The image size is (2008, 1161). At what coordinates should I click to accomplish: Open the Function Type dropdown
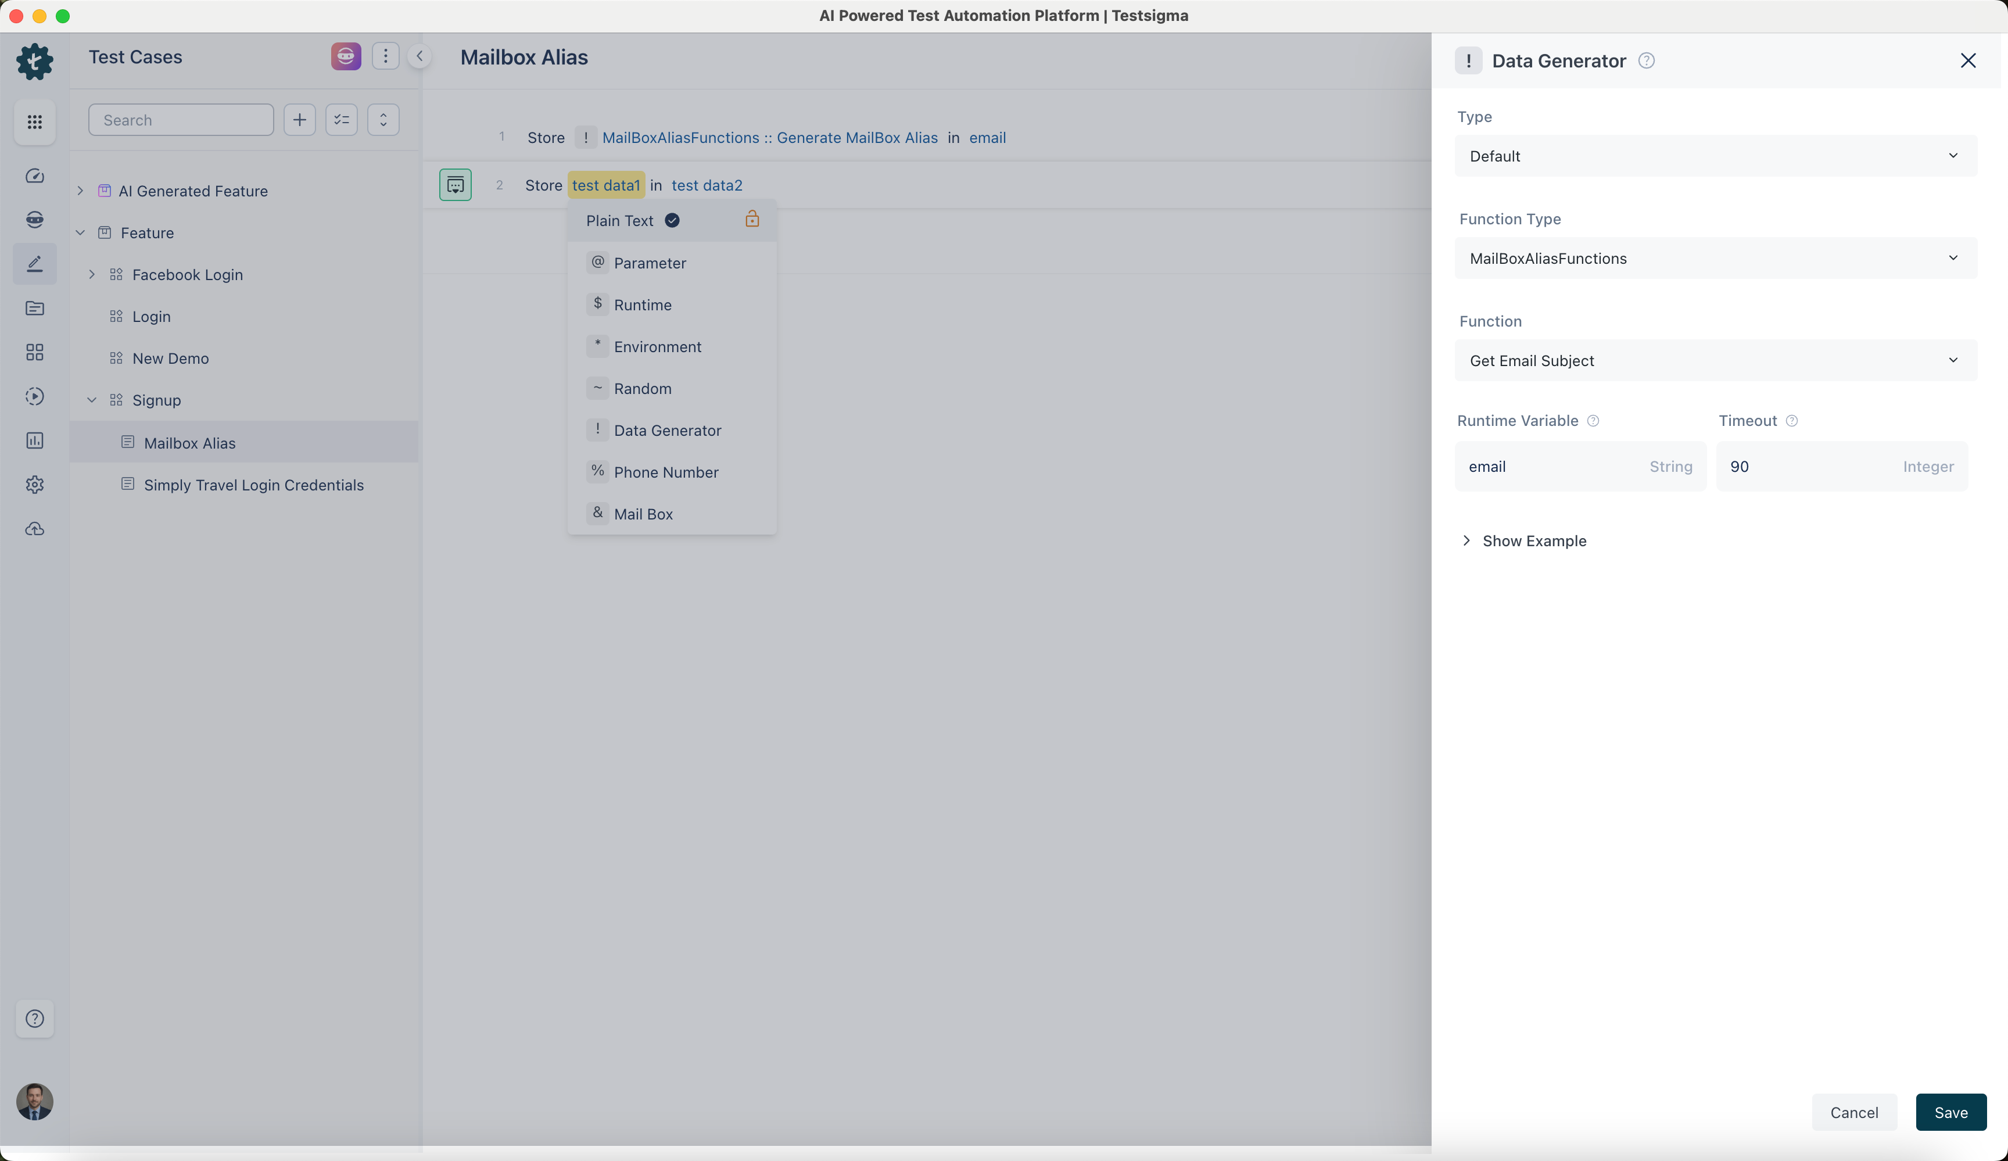coord(1716,258)
